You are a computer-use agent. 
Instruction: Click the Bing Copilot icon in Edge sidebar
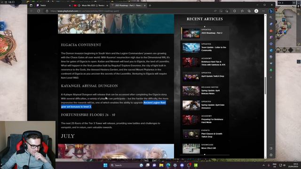[x=271, y=11]
